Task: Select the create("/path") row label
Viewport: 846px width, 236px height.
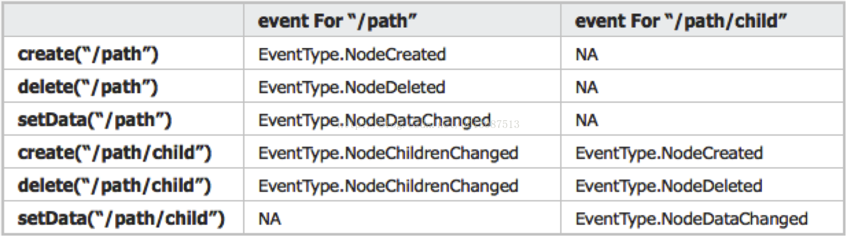Action: (88, 55)
